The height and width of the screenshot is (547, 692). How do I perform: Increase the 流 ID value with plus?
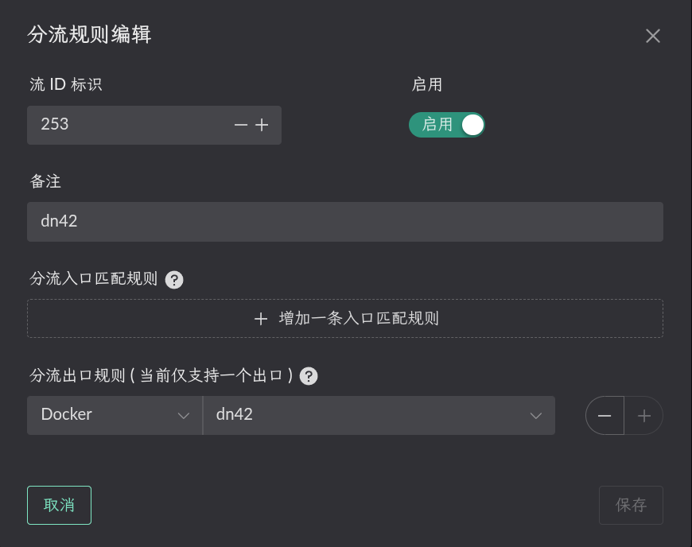point(262,125)
